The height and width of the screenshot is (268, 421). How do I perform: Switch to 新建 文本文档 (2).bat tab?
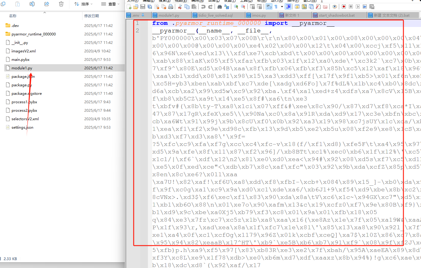tap(394, 15)
